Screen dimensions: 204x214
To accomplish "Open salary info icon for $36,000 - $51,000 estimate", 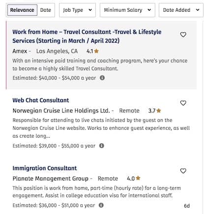I will point(101,205).
